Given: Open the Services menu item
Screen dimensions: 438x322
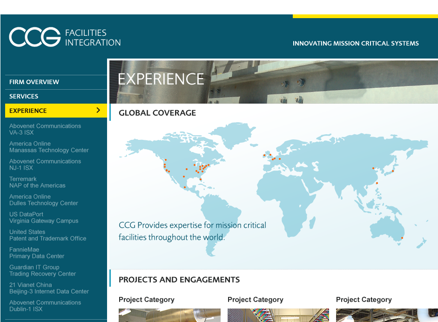Looking at the screenshot, I should pos(24,97).
